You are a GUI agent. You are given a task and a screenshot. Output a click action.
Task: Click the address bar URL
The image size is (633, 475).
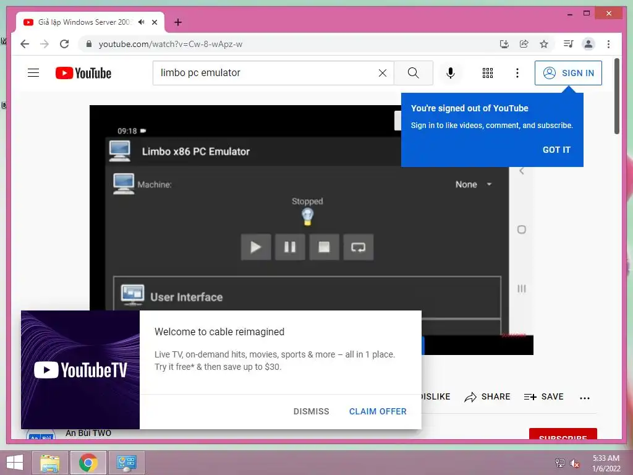[171, 44]
